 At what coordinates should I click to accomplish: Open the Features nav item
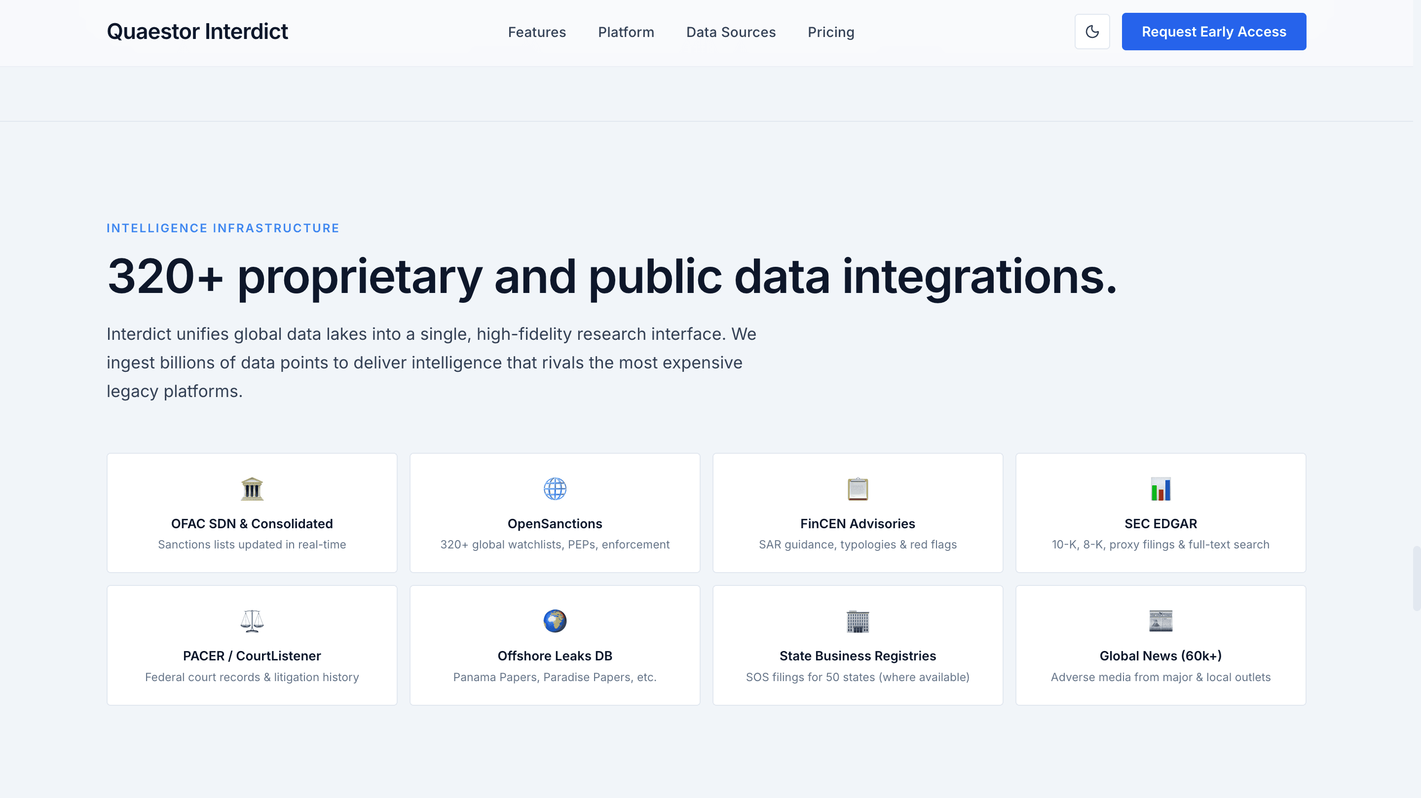click(x=537, y=32)
